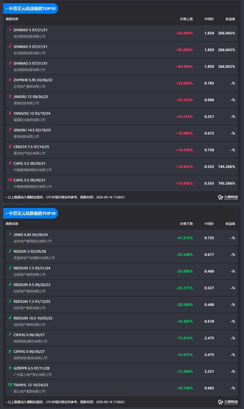Select the +18.000% price change value
This screenshot has width=244, height=409.
pyautogui.click(x=184, y=150)
